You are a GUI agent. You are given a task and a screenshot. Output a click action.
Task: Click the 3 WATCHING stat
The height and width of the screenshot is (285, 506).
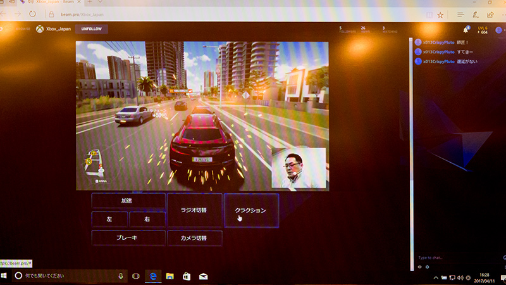tap(390, 30)
